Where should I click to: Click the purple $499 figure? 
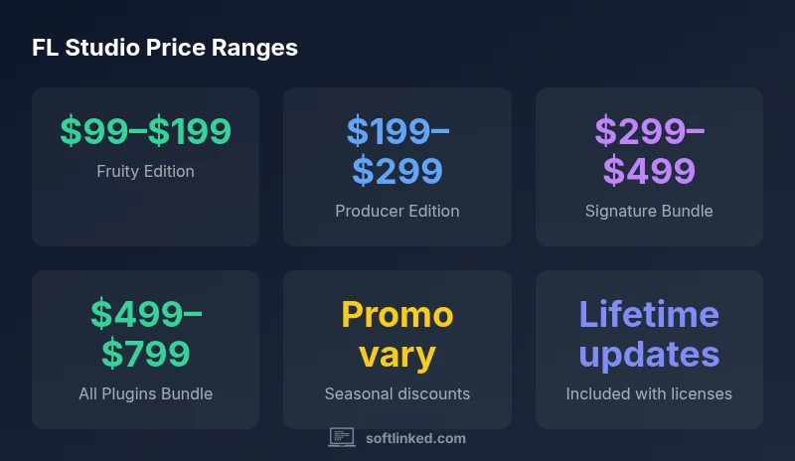click(649, 171)
